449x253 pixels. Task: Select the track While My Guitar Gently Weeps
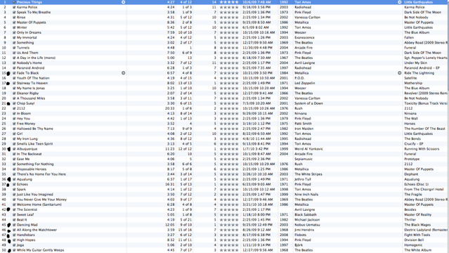click(225, 250)
